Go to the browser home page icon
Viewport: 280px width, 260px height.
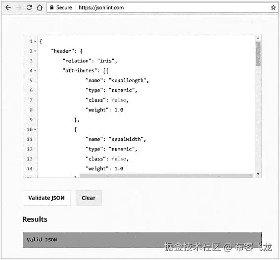pos(40,7)
